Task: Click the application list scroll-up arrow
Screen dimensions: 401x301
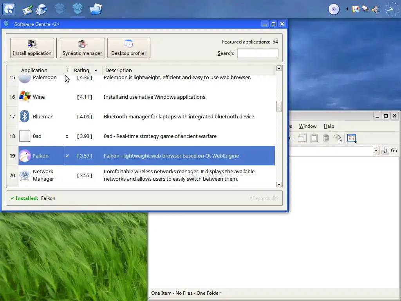Action: pos(279,68)
